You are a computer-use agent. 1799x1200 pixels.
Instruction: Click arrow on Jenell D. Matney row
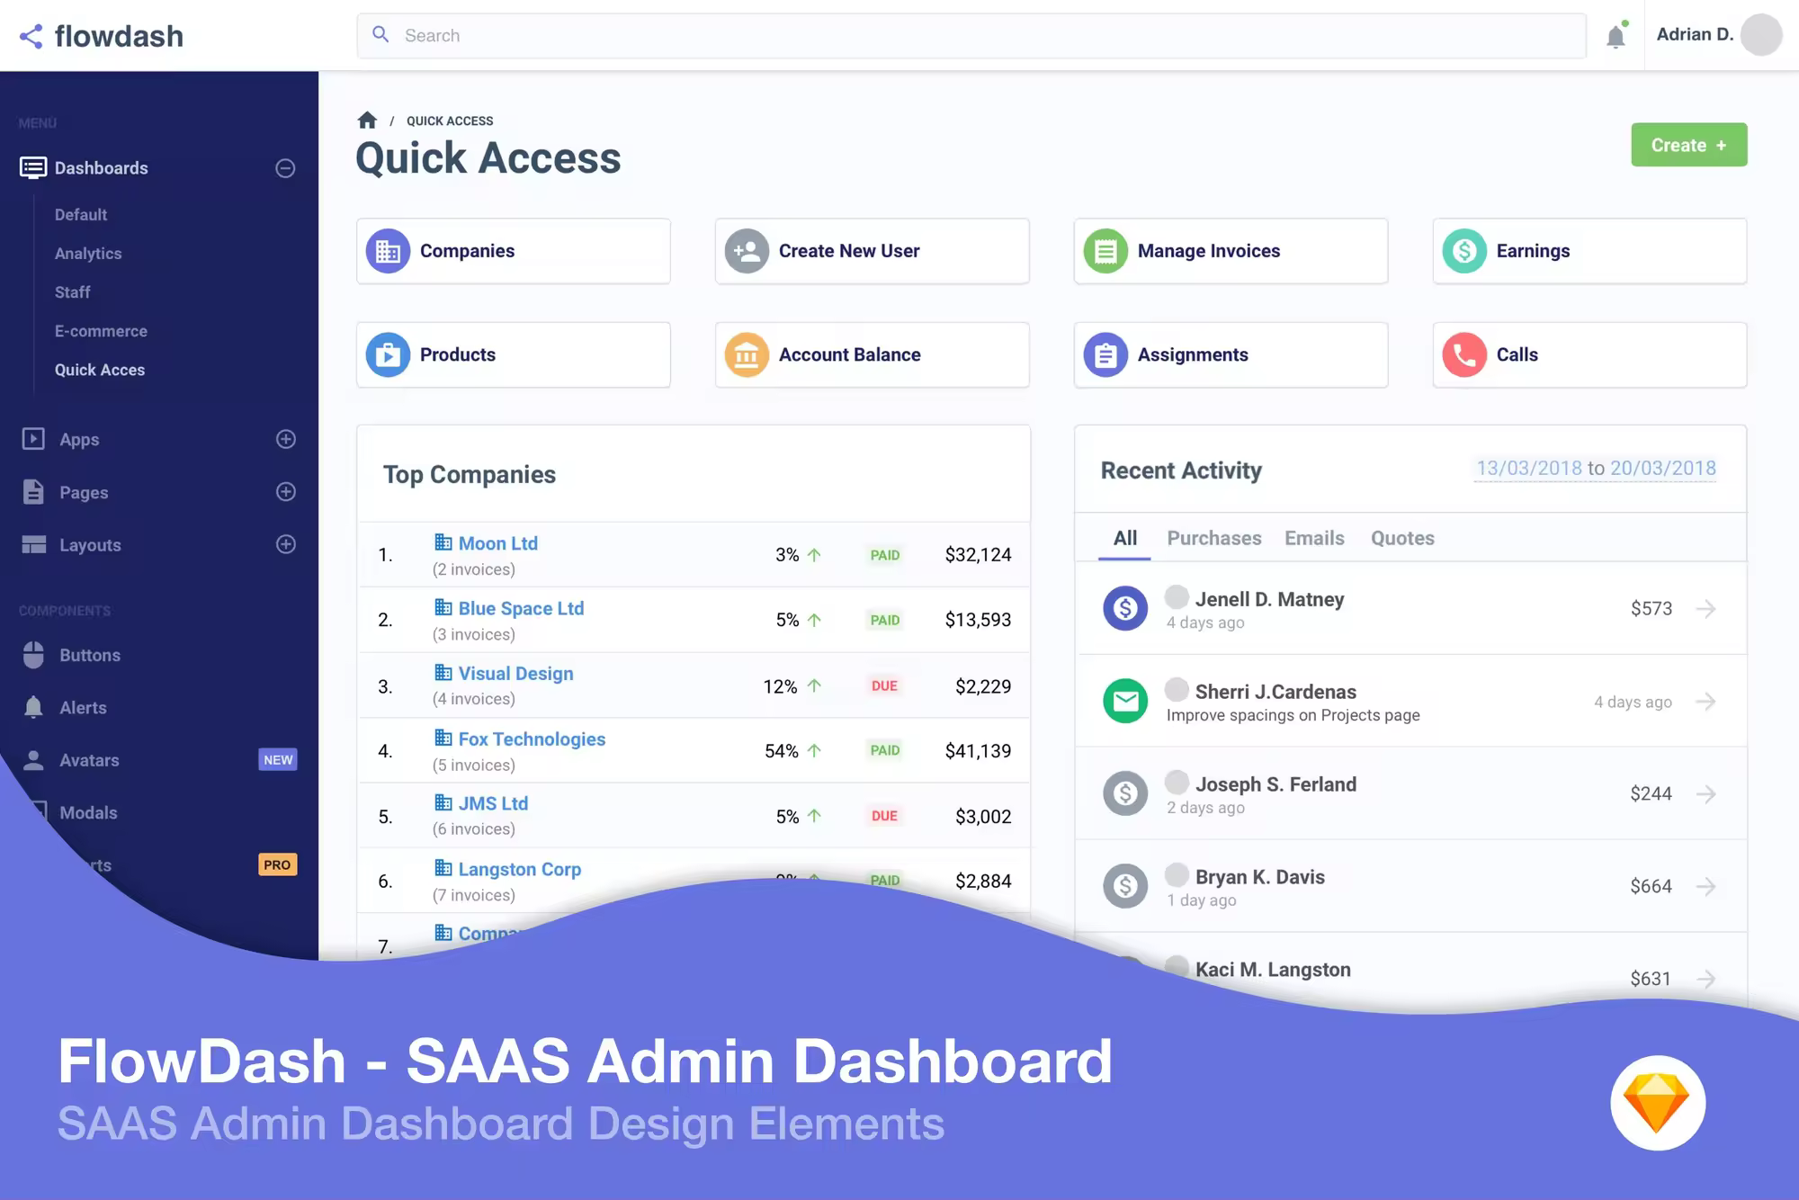pos(1705,609)
